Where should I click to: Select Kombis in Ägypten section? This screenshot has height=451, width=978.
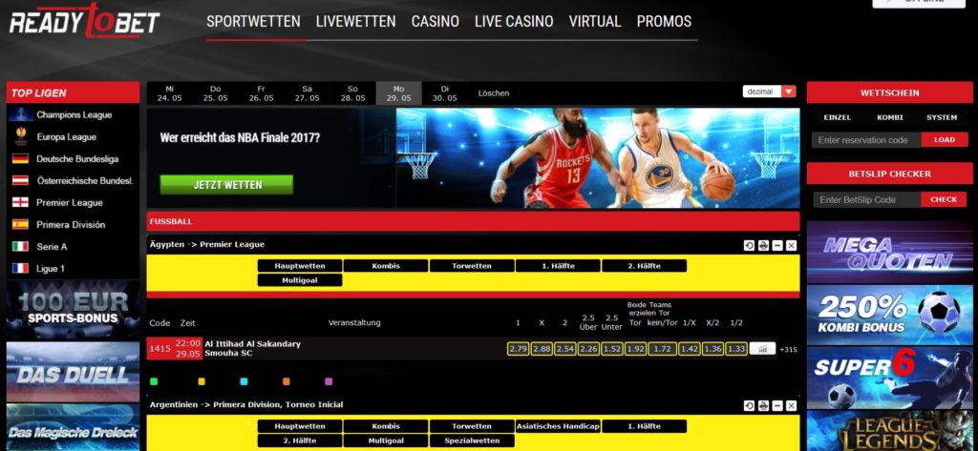[386, 266]
